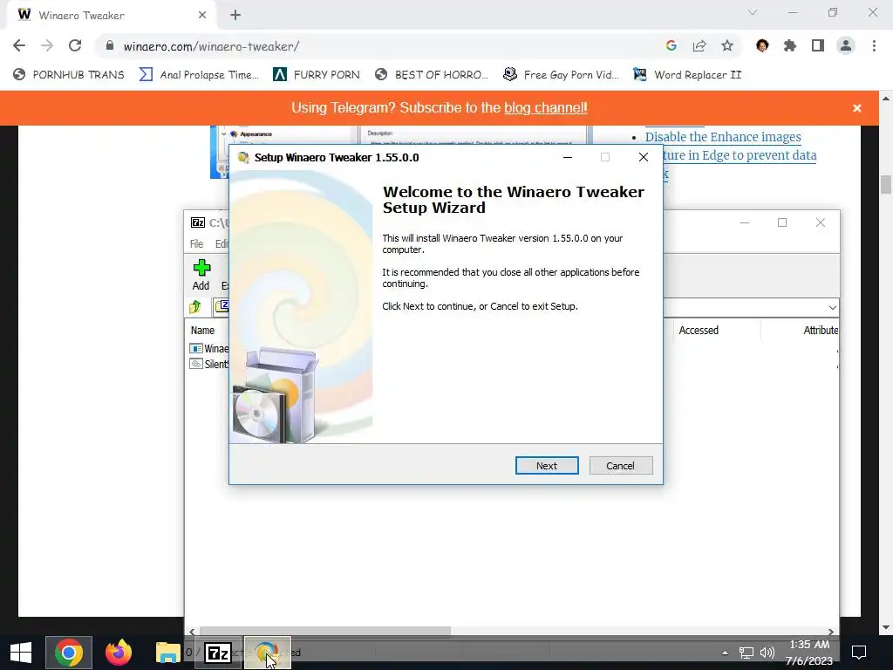Click the Winaero setup taskbar button
Screen dimensions: 893x670
[x=268, y=653]
